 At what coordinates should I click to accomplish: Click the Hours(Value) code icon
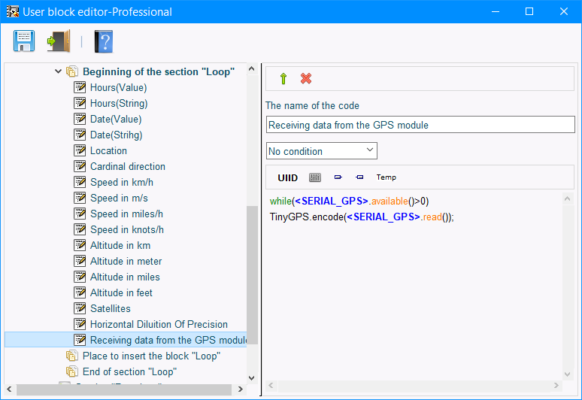[80, 87]
